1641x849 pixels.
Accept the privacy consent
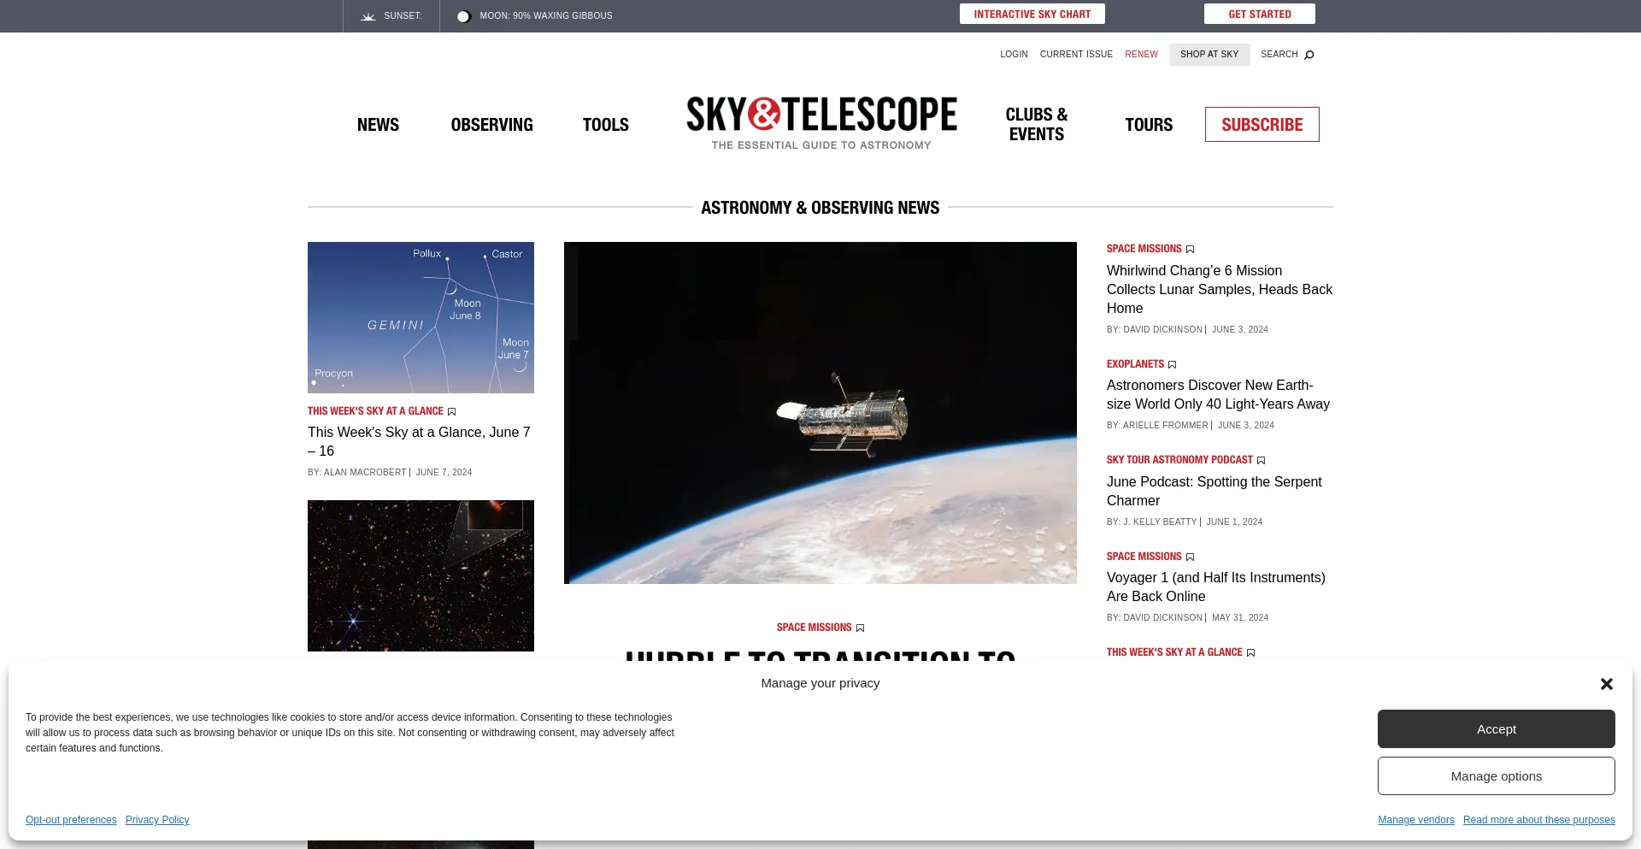(1496, 728)
